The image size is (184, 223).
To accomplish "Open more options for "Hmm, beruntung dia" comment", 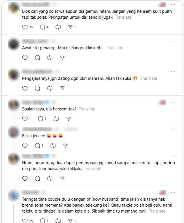I will pyautogui.click(x=173, y=156).
